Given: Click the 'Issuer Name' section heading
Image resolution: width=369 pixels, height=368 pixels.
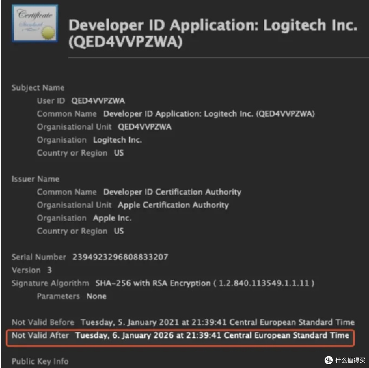Looking at the screenshot, I should pyautogui.click(x=35, y=179).
